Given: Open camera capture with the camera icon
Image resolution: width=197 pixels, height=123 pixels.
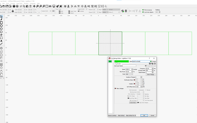Looking at the screenshot, I should (50, 6).
